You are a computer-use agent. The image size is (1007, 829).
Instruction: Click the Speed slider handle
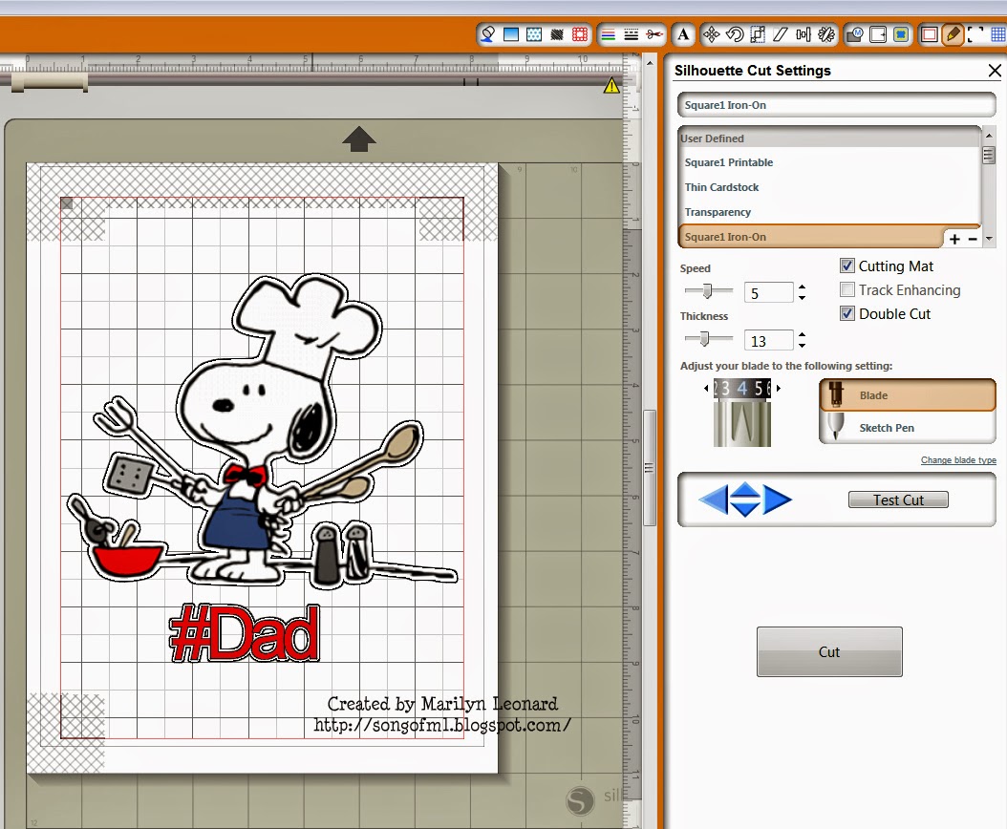[x=707, y=291]
